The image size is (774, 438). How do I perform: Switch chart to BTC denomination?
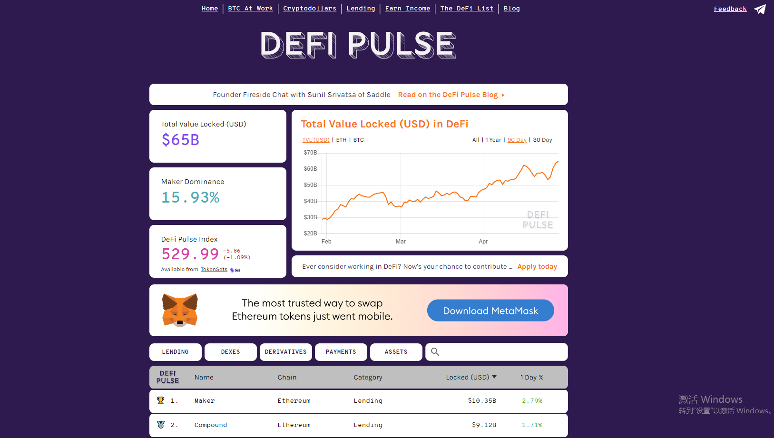point(359,140)
